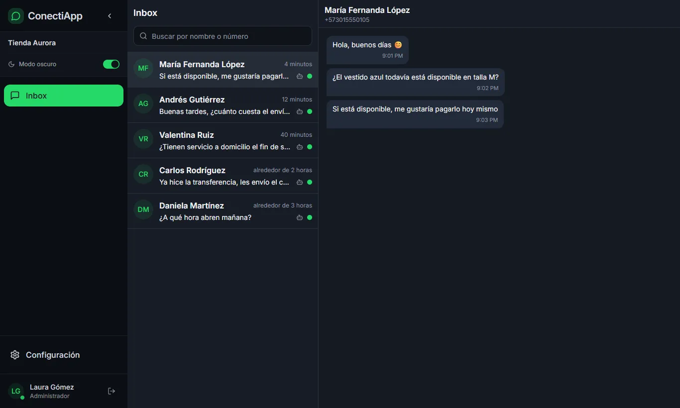Click the ConectiApp logo icon
Image resolution: width=680 pixels, height=408 pixels.
pyautogui.click(x=16, y=16)
